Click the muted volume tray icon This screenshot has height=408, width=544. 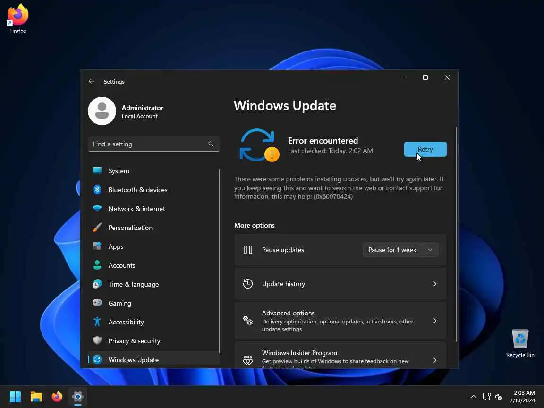pos(499,397)
